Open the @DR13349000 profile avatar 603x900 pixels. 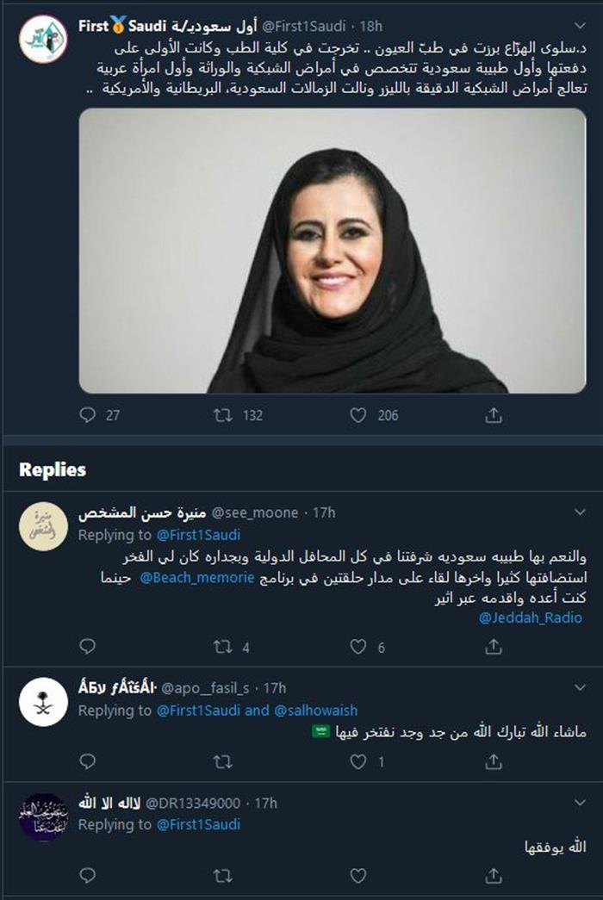(x=43, y=817)
